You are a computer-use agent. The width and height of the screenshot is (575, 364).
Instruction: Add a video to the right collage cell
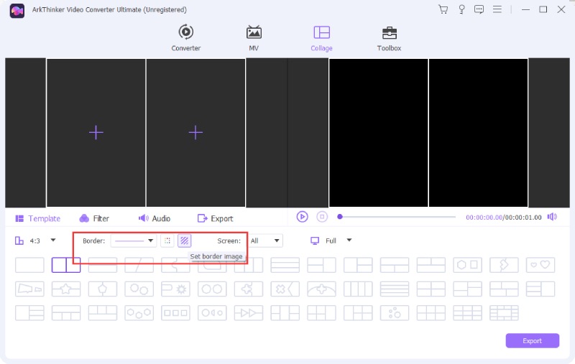[x=195, y=133]
